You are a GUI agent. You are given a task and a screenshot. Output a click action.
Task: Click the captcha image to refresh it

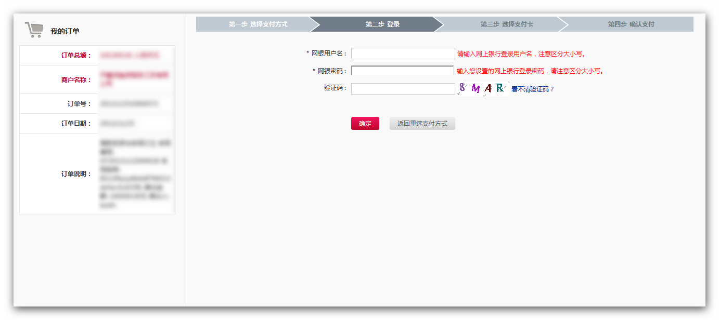pos(483,89)
